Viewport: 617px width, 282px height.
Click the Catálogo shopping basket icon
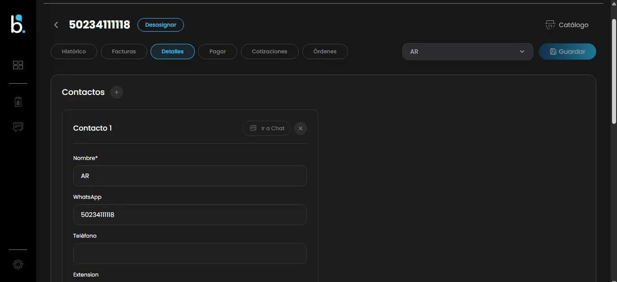(550, 25)
